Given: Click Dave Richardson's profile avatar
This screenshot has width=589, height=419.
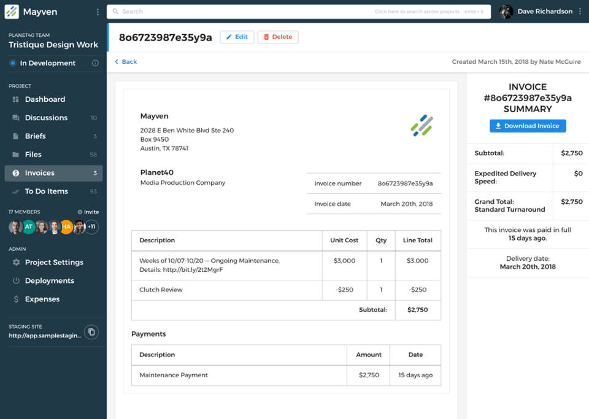Looking at the screenshot, I should [506, 12].
